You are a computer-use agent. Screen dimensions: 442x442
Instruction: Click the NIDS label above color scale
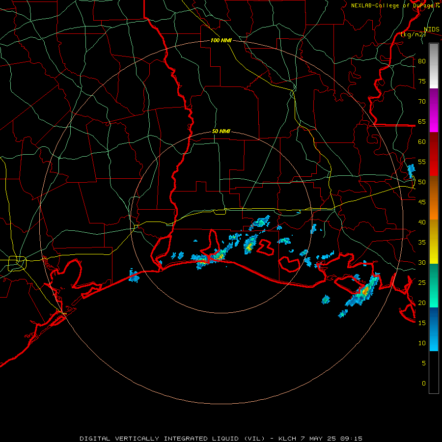tap(431, 29)
